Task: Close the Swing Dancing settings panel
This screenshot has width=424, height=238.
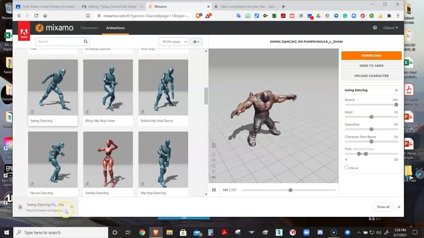Action: point(396,90)
